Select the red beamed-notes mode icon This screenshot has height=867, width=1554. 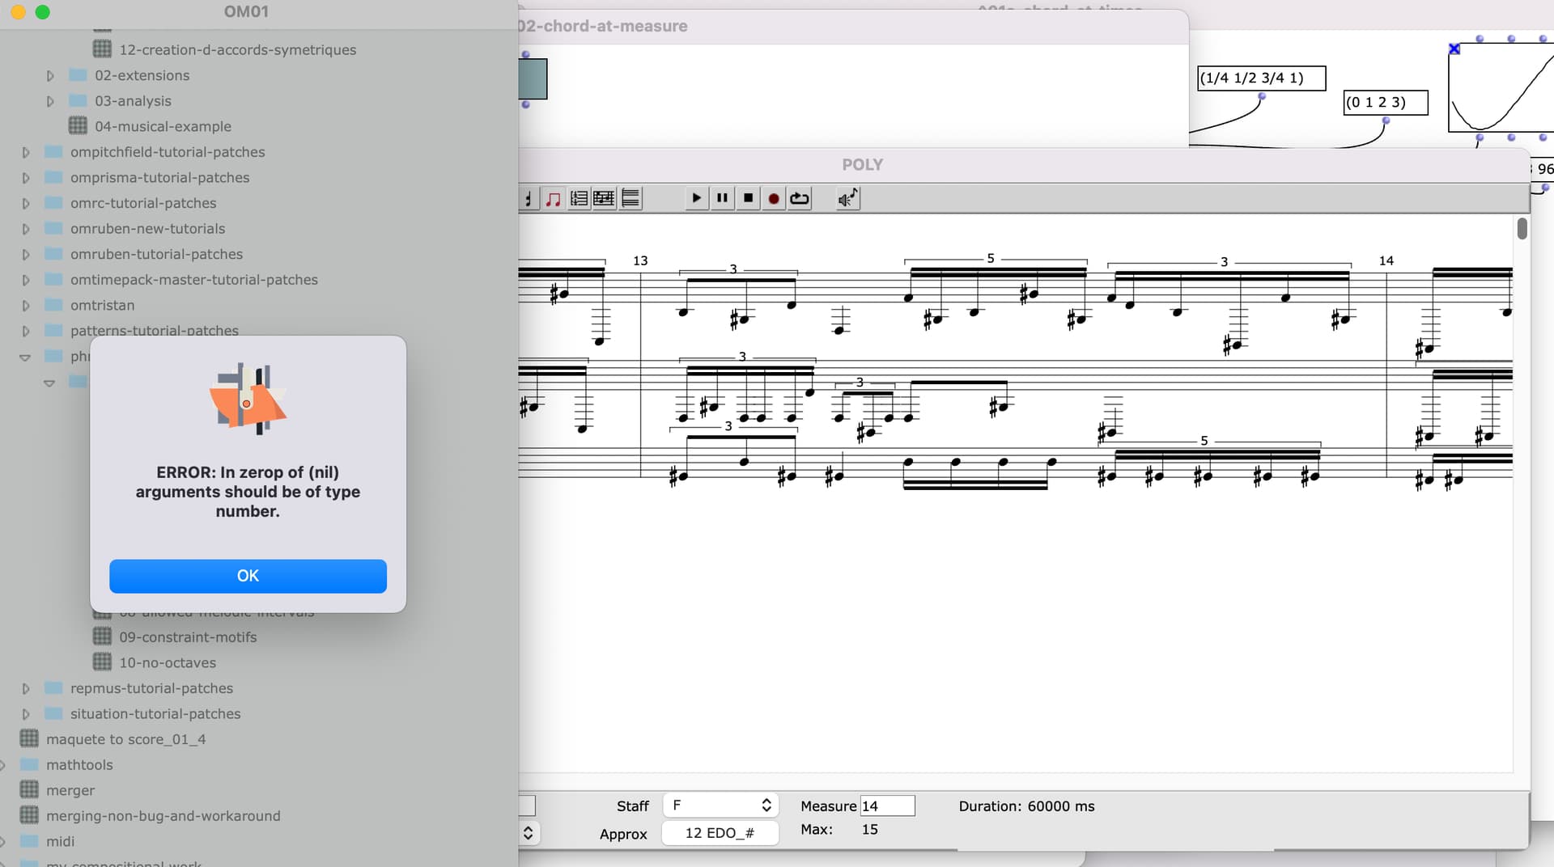click(x=554, y=198)
